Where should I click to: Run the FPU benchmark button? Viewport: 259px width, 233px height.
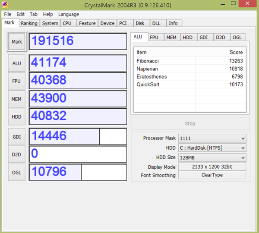[x=17, y=81]
